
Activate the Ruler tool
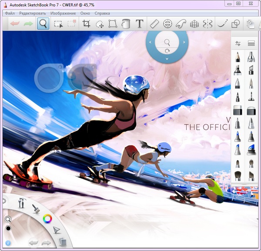[154, 24]
